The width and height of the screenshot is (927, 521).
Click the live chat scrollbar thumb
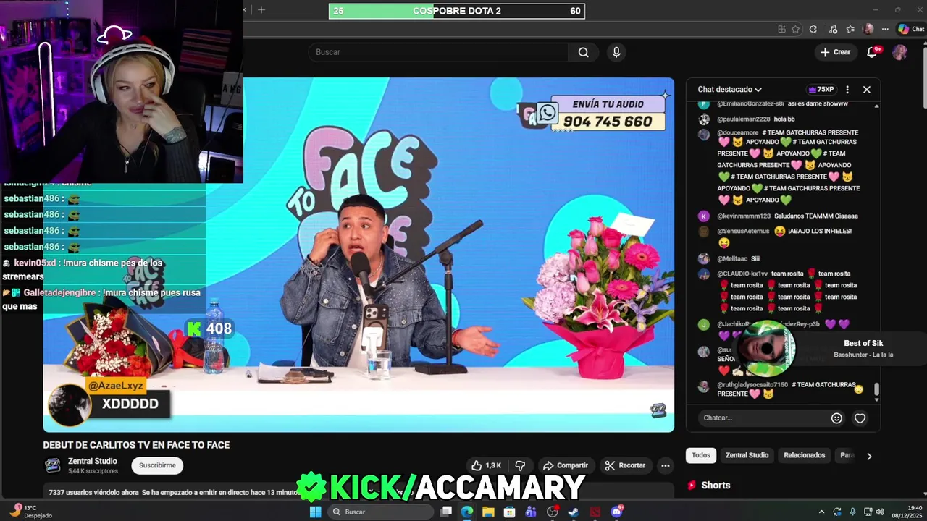point(876,390)
